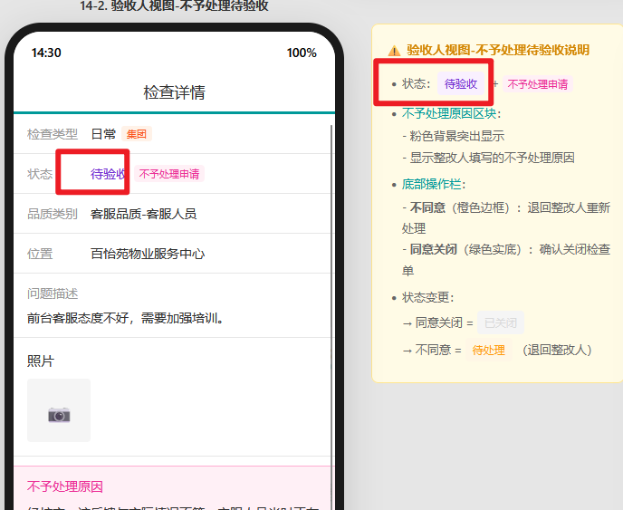Click 客服品质-客服人员 value
This screenshot has width=623, height=510.
(143, 214)
